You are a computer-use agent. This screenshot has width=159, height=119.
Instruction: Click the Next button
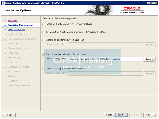point(121,115)
